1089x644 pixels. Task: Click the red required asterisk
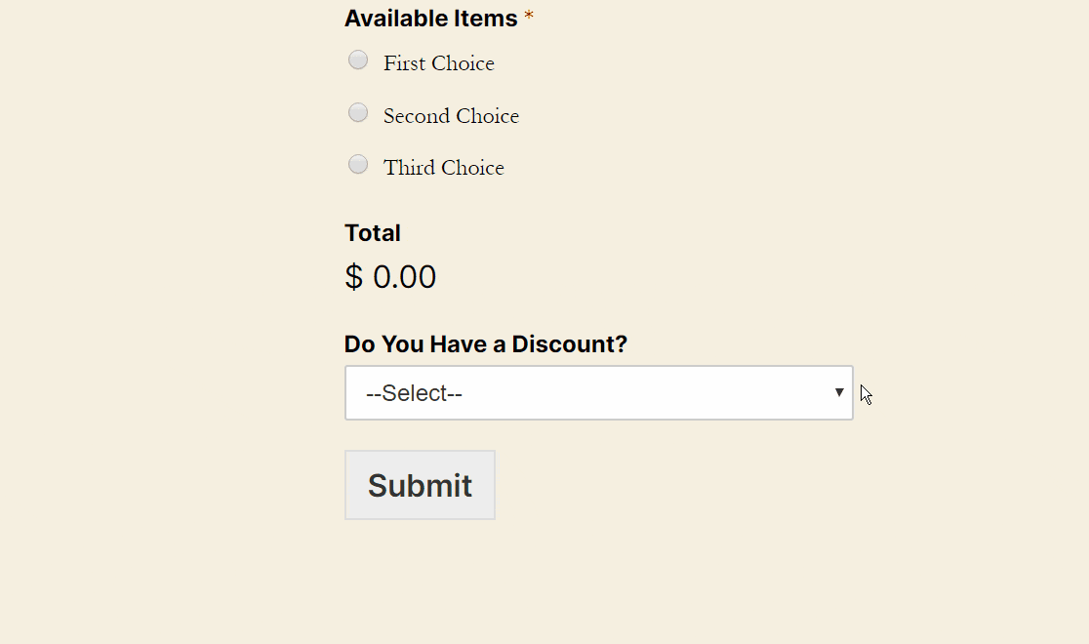click(x=529, y=16)
